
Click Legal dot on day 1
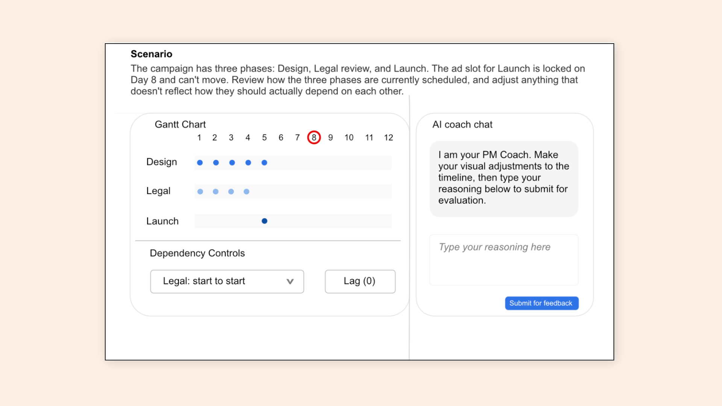pyautogui.click(x=200, y=192)
